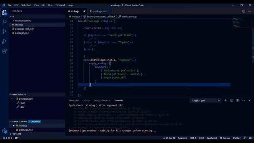Click Ln 32, Col 10 cursor position
Image resolution: width=254 pixels, height=143 pixels.
tap(169, 138)
